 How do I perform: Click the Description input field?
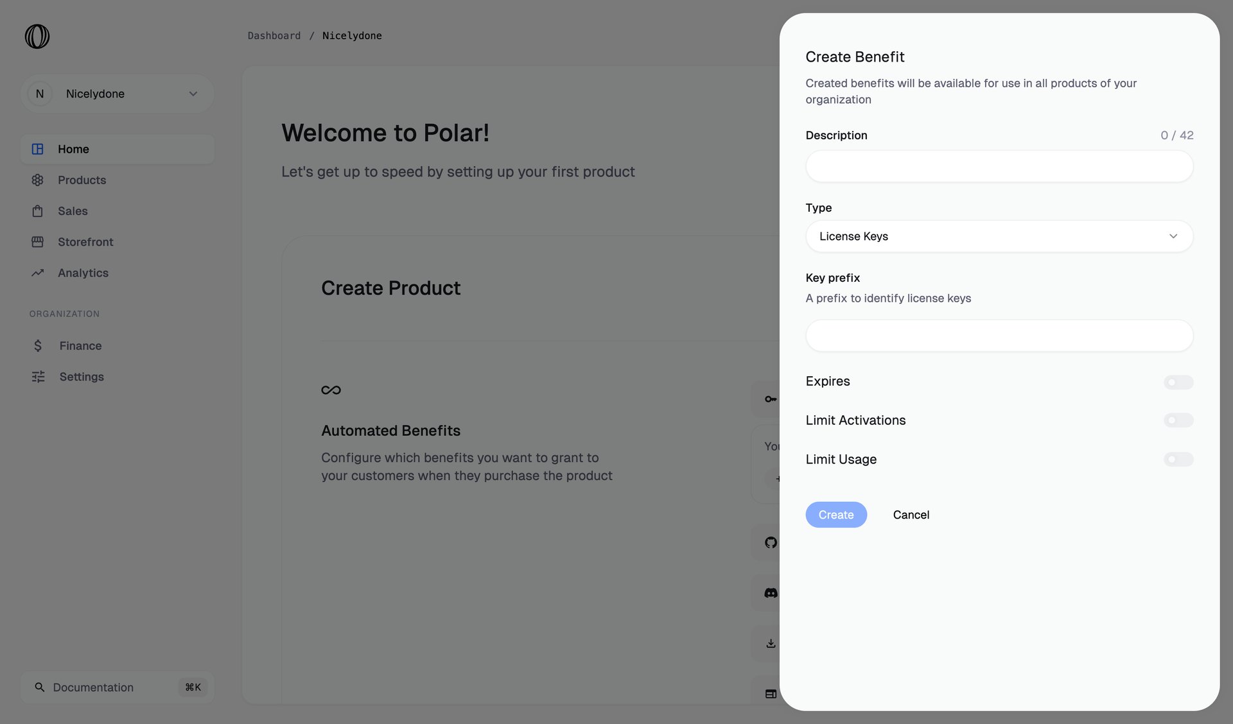999,166
